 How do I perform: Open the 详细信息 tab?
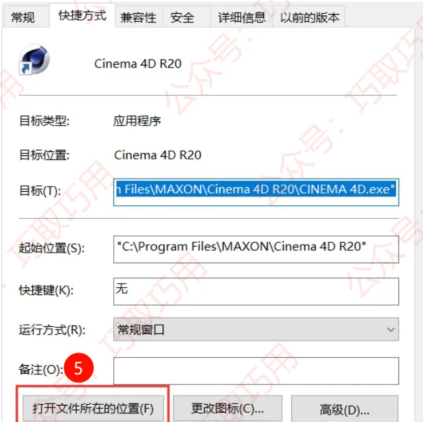coord(242,17)
